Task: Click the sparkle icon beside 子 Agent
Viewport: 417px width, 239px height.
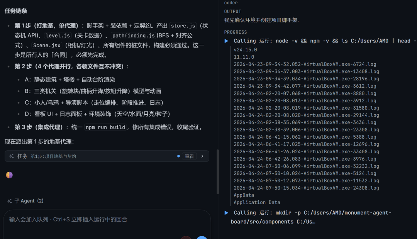Action: (x=10, y=201)
